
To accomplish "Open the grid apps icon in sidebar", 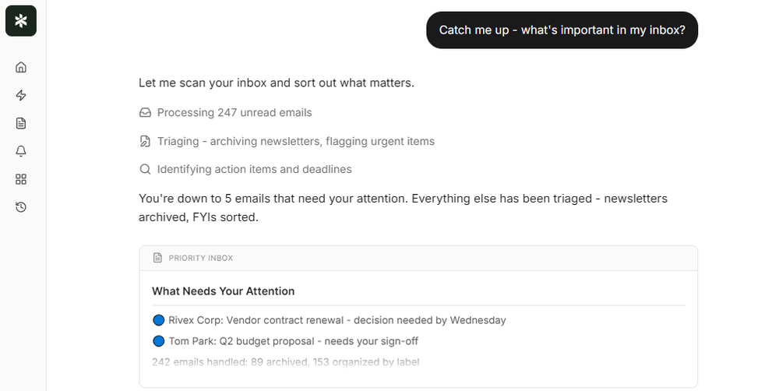I will [x=21, y=179].
